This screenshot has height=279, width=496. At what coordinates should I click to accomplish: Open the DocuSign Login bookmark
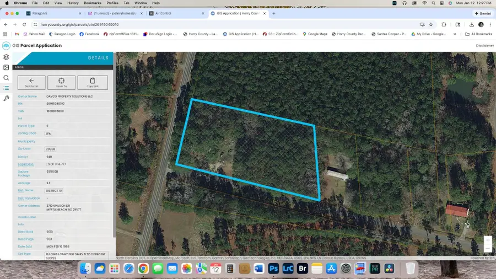(160, 34)
